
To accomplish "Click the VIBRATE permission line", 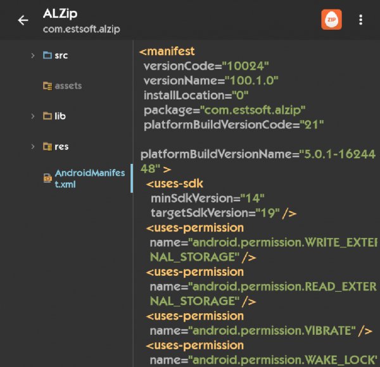I will [x=261, y=331].
